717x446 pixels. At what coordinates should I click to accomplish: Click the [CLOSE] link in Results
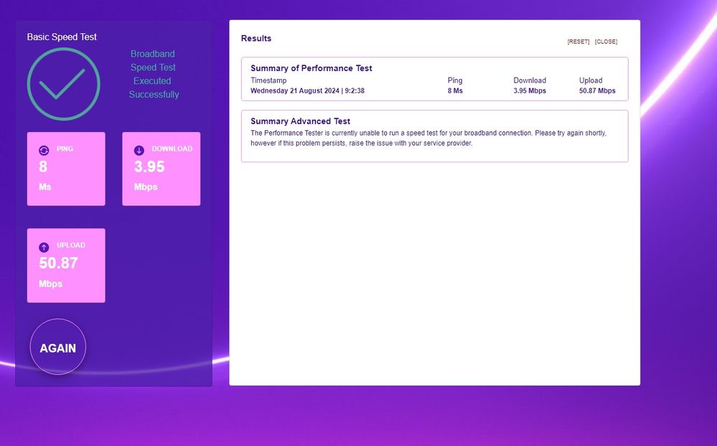click(606, 42)
